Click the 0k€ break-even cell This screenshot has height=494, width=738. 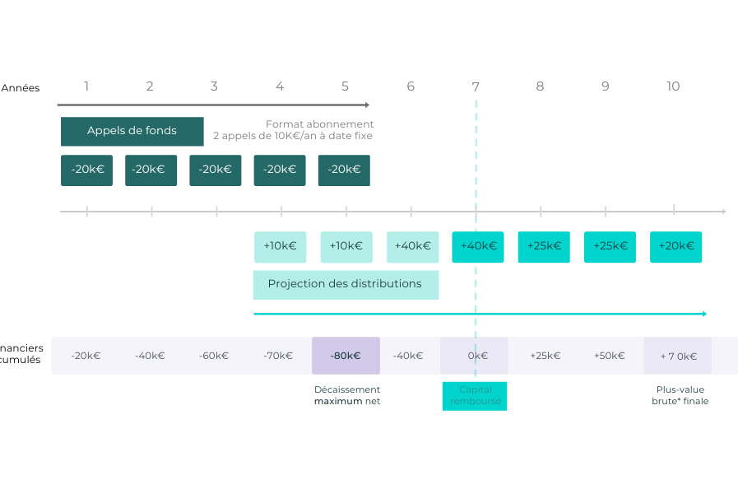[474, 356]
